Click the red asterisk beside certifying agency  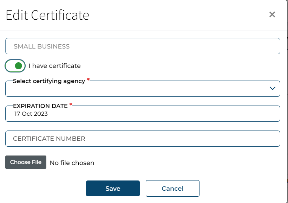(x=88, y=80)
